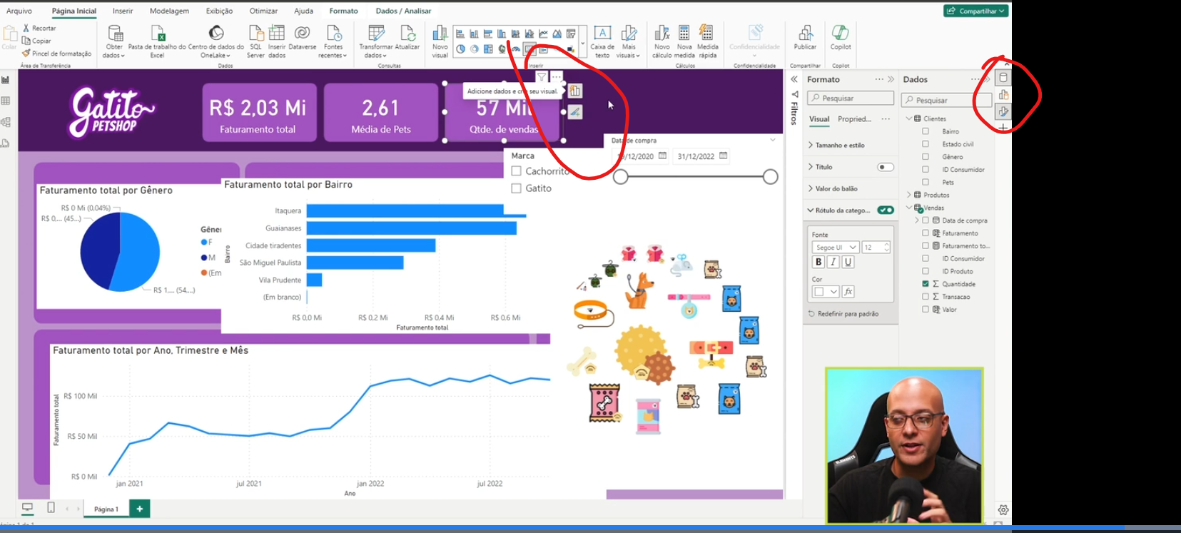Switch to model view in left sidebar
Viewport: 1181px width, 533px height.
coord(6,122)
